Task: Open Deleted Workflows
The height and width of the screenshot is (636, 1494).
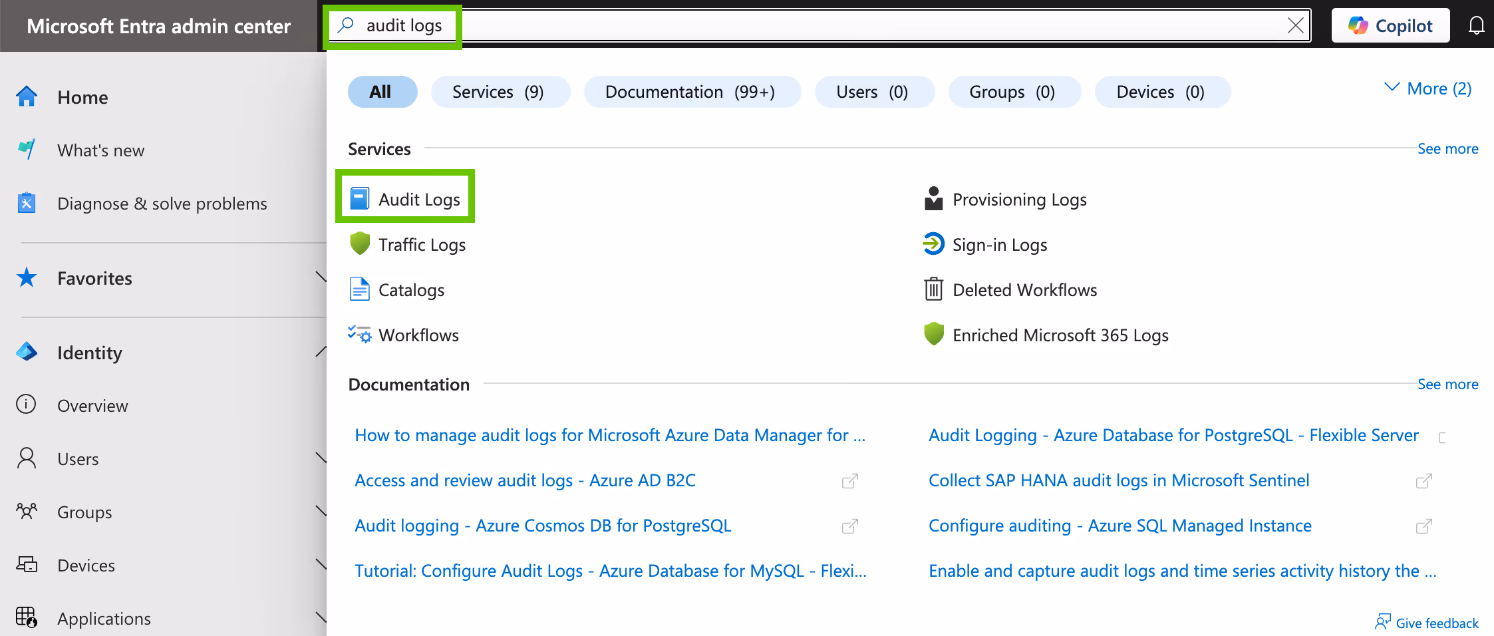Action: 1024,289
